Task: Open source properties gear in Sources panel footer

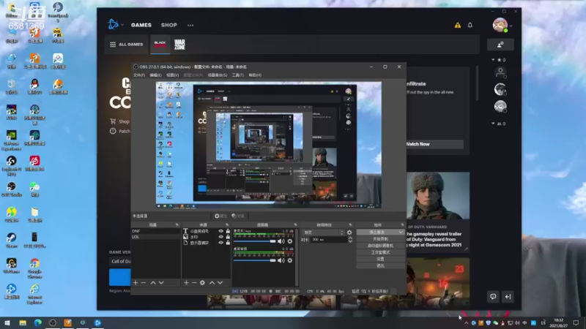Action: (202, 283)
